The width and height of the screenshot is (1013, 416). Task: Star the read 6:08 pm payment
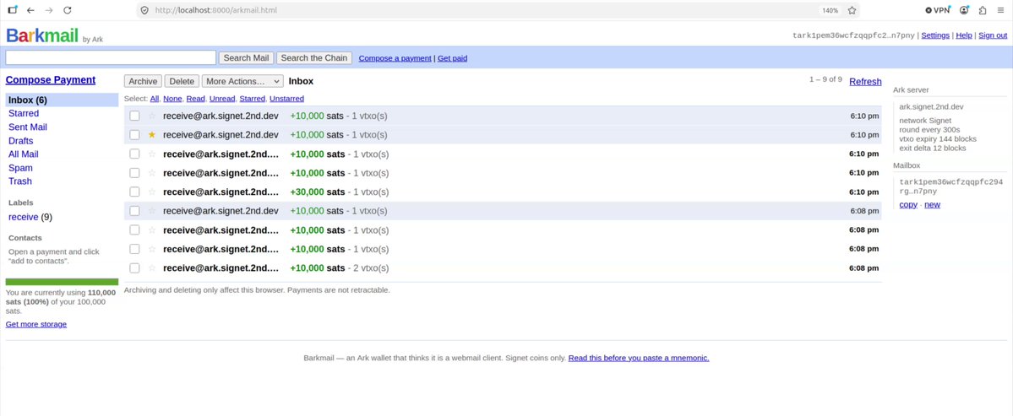click(x=152, y=211)
